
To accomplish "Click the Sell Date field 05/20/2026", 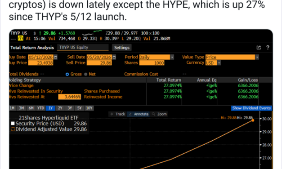I will pos(99,57).
